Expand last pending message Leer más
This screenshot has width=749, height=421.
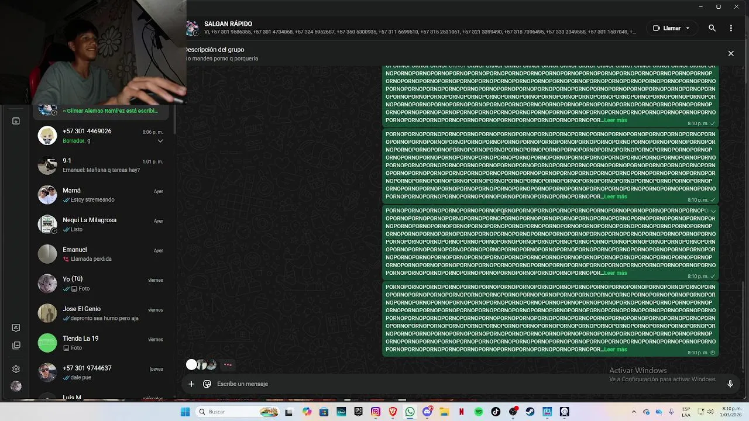(615, 350)
